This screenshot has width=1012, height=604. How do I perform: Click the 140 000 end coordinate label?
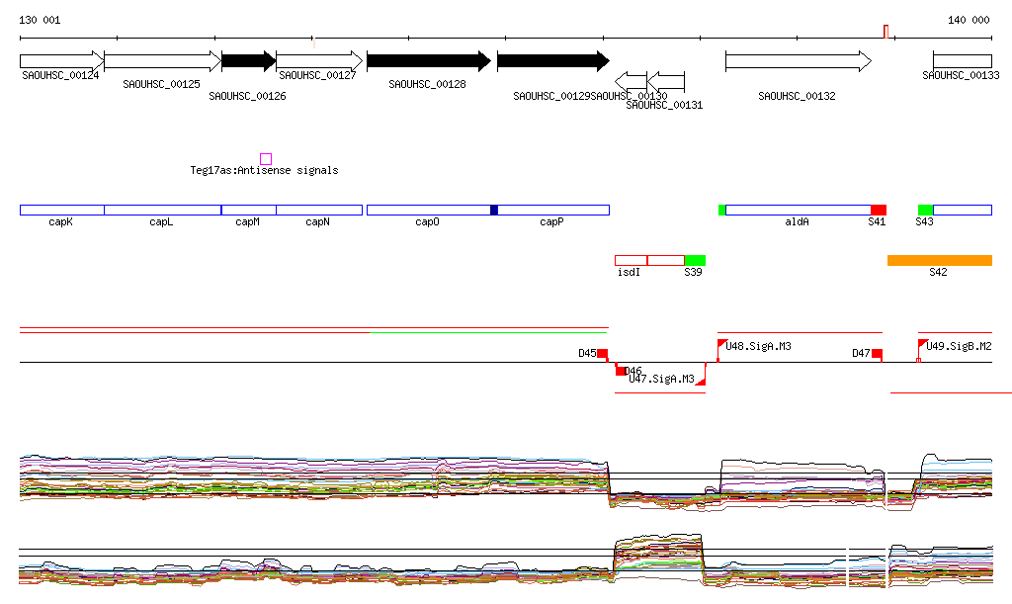969,20
